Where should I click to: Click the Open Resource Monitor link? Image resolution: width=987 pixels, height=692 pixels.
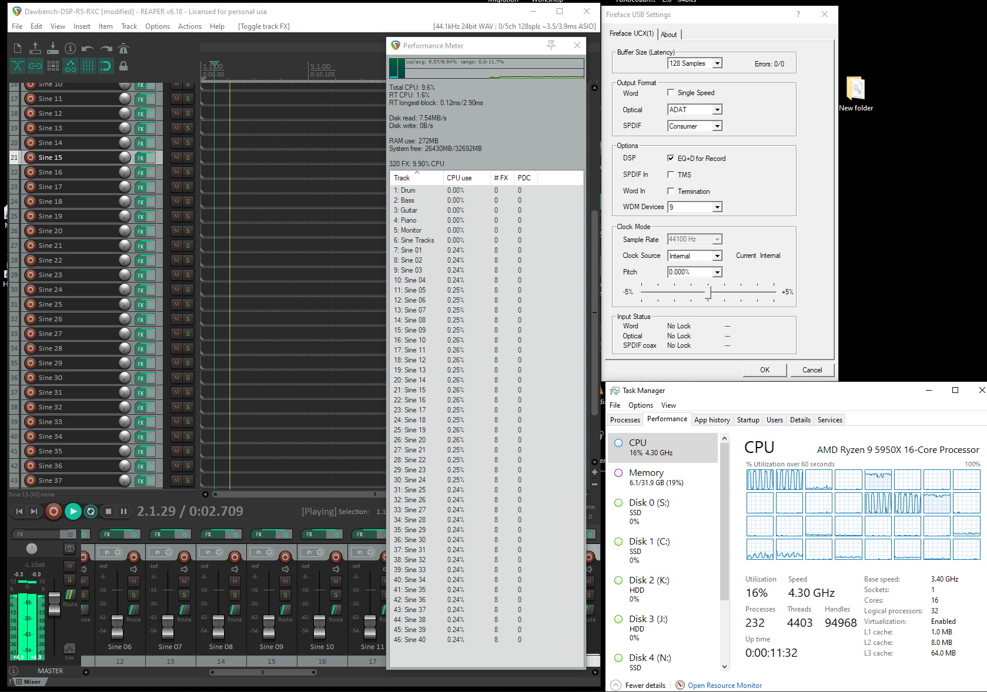click(724, 686)
